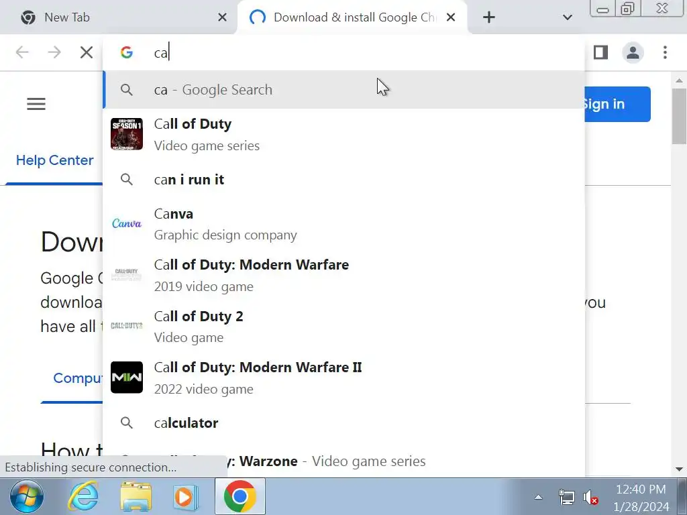Screen dimensions: 687x515
Task: Close the New Tab tab
Action: click(x=222, y=17)
